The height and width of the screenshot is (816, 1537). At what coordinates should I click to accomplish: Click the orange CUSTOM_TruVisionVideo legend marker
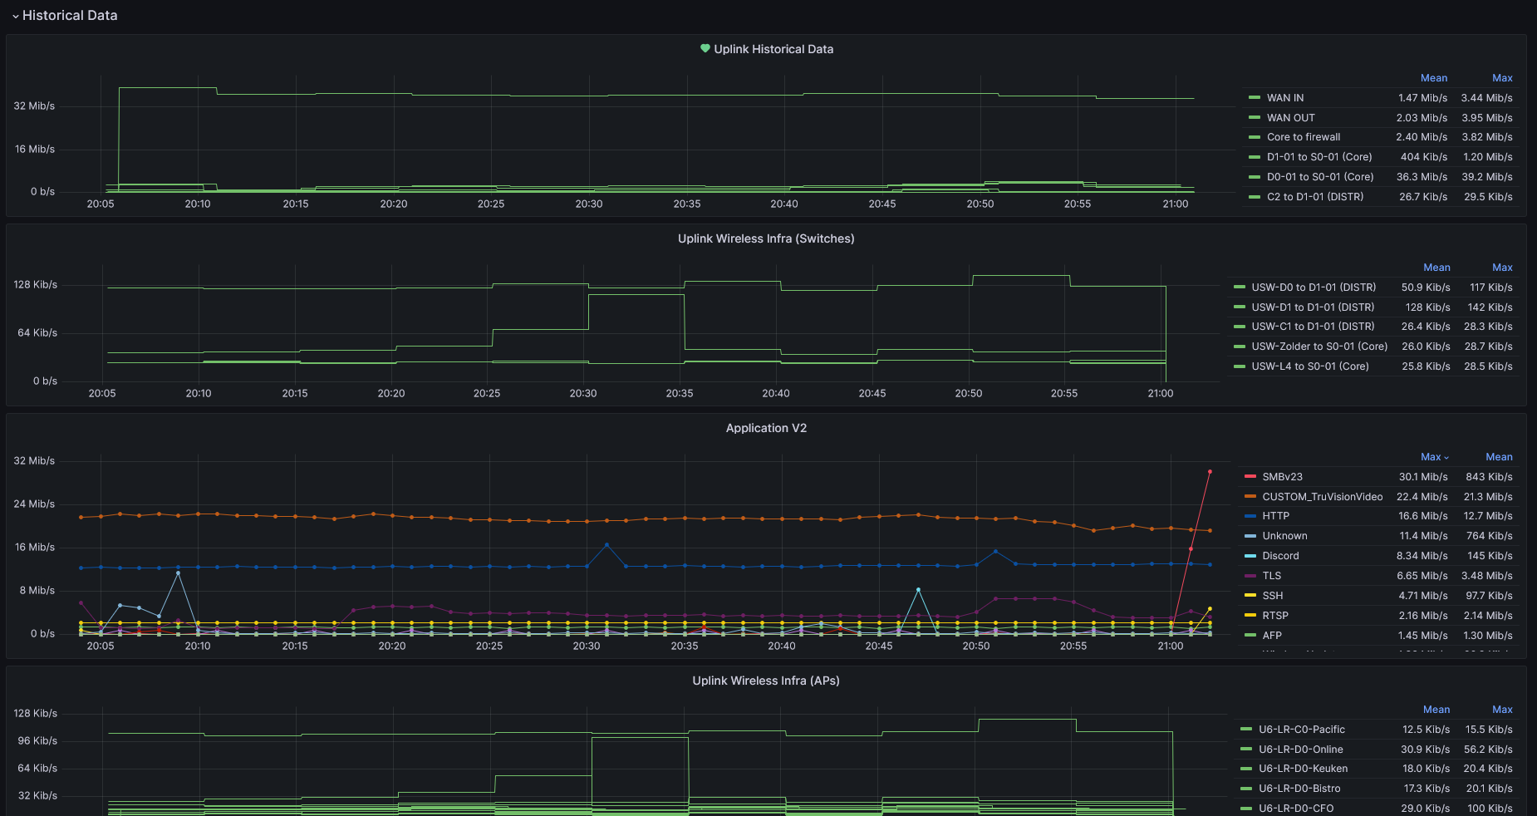(x=1250, y=496)
